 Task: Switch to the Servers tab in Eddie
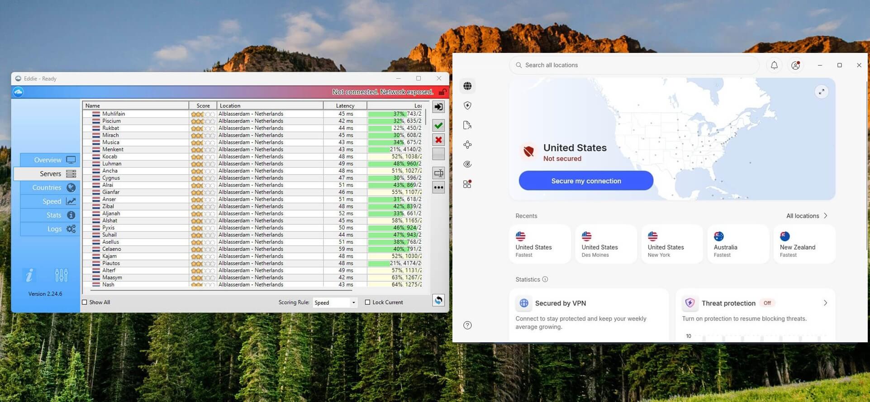pos(47,174)
